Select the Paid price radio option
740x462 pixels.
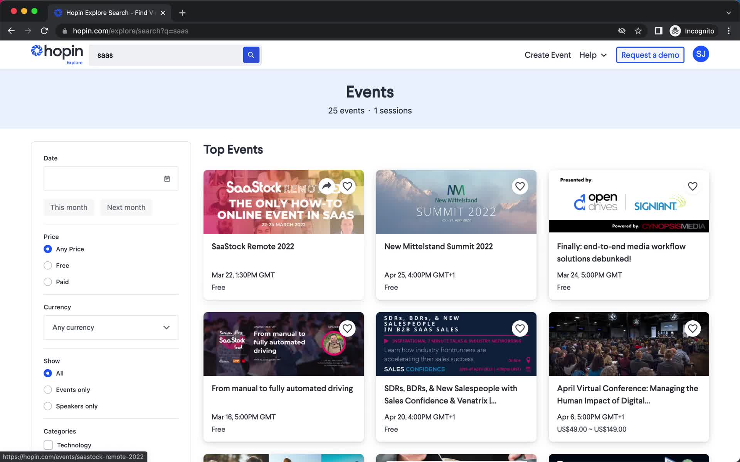pyautogui.click(x=48, y=282)
